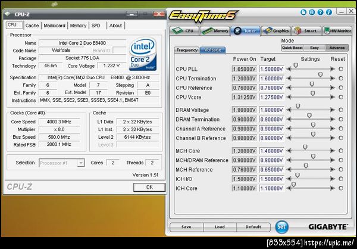
Task: Click the EasyTune6 help question icon
Action: pos(320,12)
